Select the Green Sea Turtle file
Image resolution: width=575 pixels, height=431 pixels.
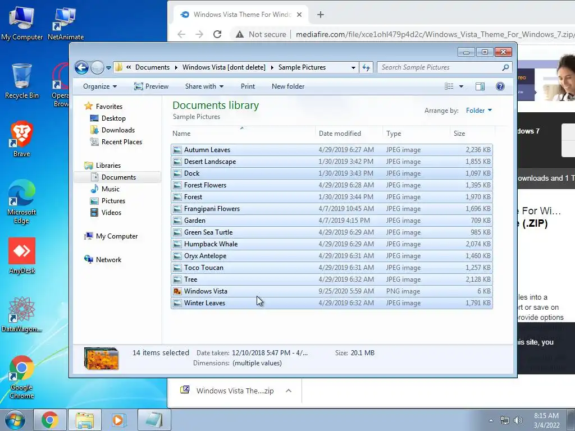coord(331,232)
